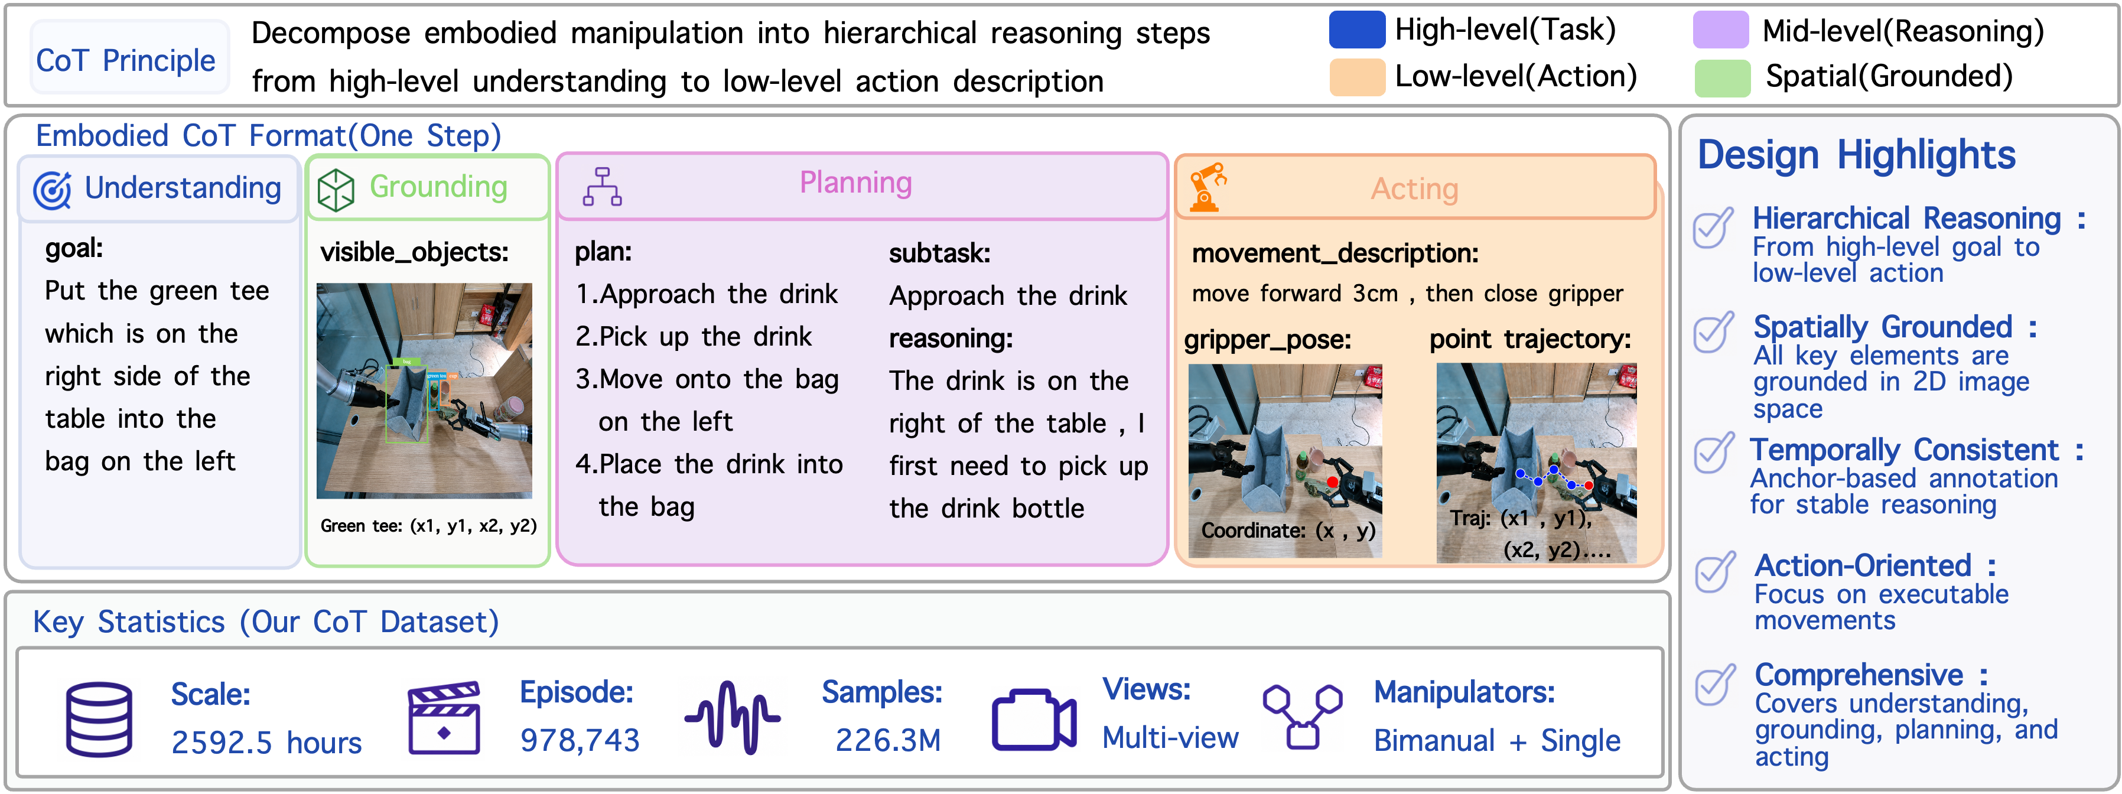Click the gripper_pose: label
The height and width of the screenshot is (794, 2122).
click(x=1268, y=339)
